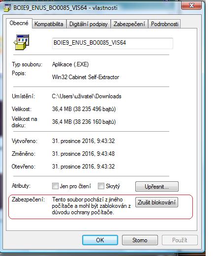Click the file type Aplikace (.EXE)

click(70, 64)
